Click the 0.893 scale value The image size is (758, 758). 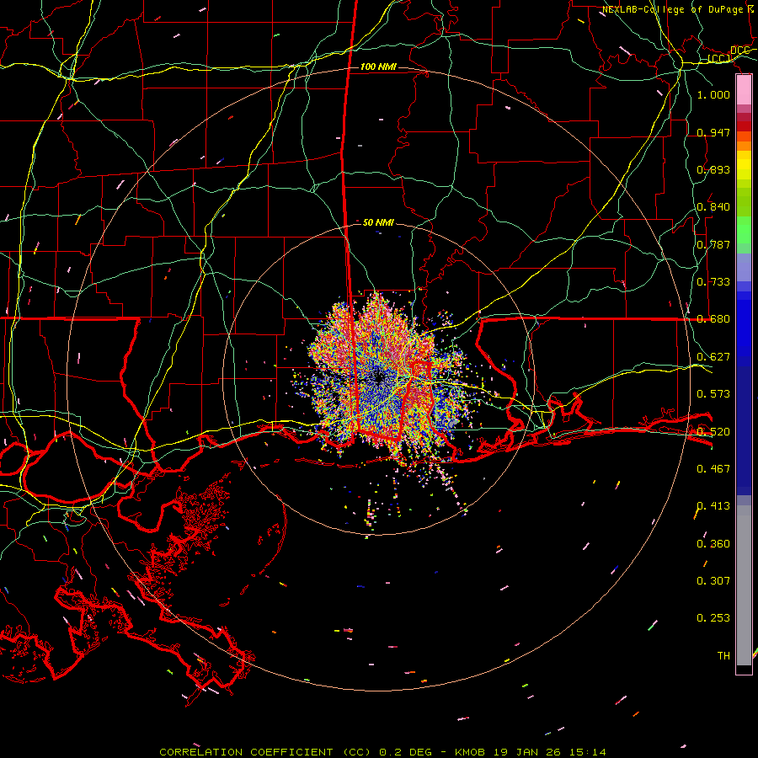click(x=713, y=169)
